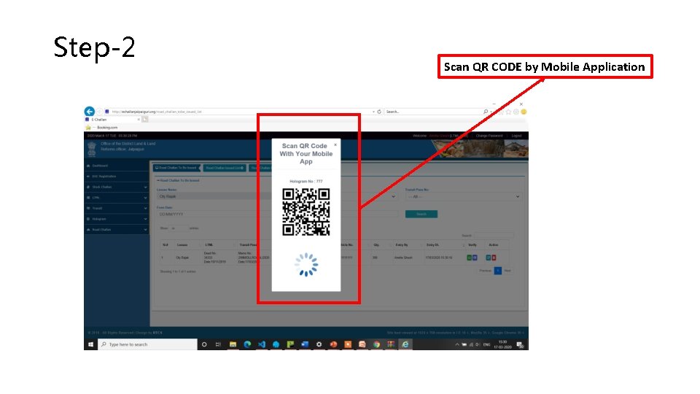Click the browser address bar URL

tap(157, 112)
